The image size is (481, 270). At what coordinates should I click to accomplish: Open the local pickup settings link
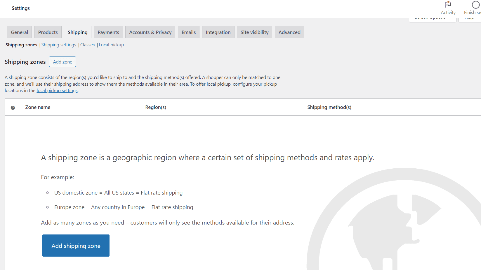[x=57, y=90]
